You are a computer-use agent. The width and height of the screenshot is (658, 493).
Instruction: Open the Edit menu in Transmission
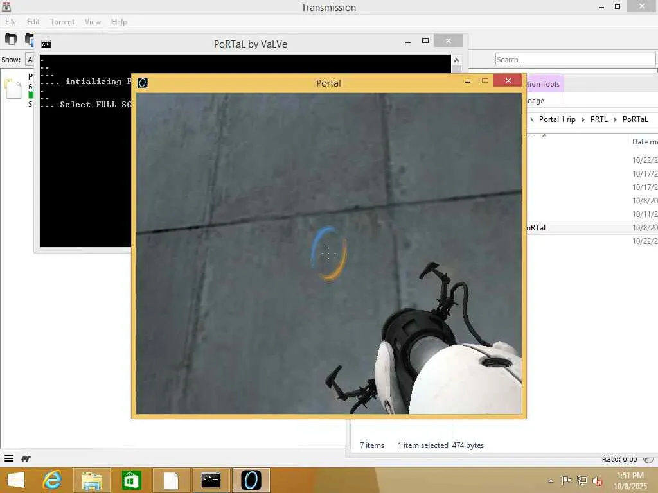tap(33, 22)
